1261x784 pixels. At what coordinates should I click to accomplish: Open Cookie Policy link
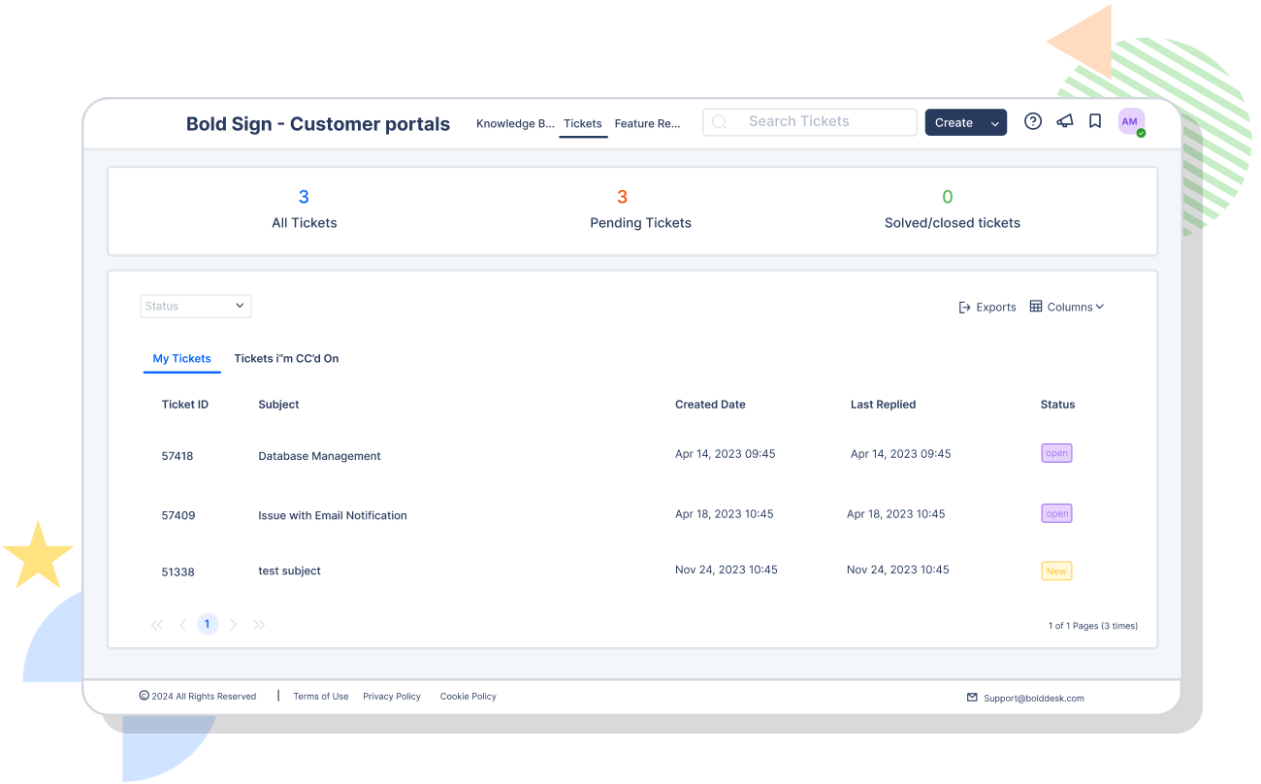pos(469,697)
